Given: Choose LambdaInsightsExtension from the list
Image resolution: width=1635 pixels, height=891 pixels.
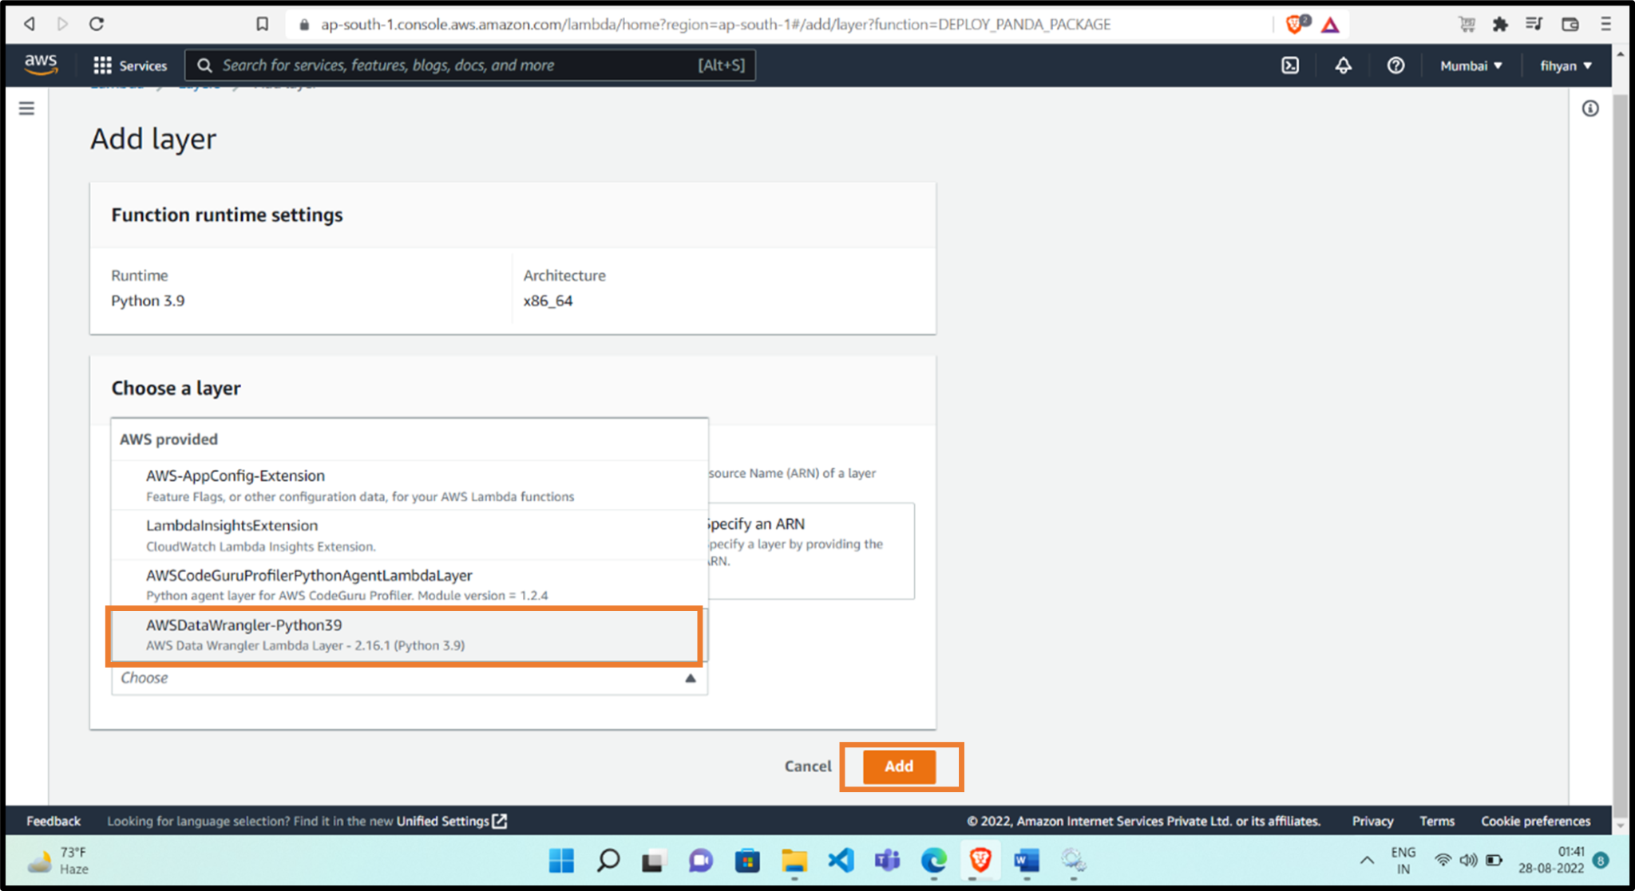Looking at the screenshot, I should (409, 534).
